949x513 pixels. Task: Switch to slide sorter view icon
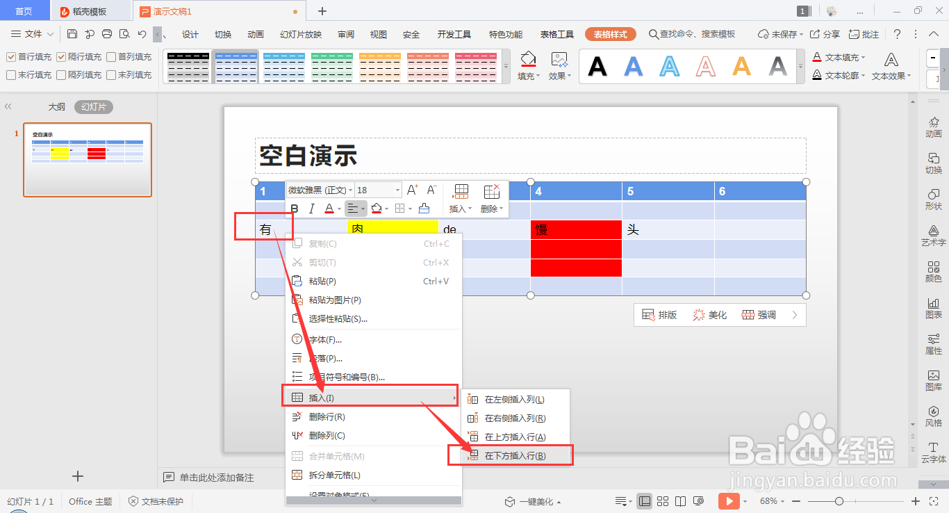click(x=663, y=501)
